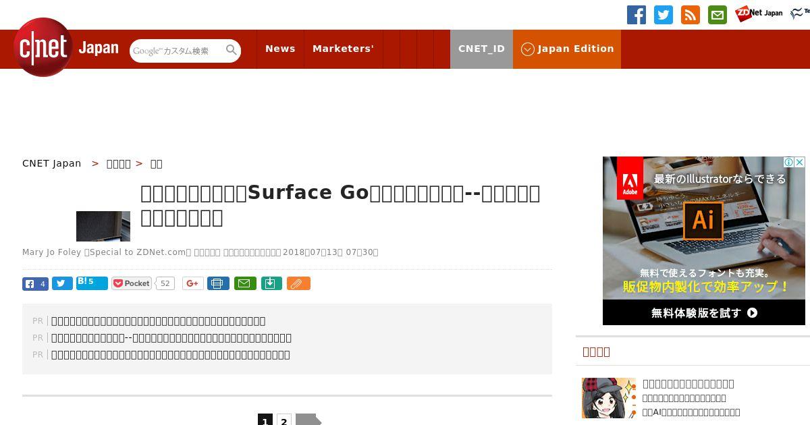Screen dimensions: 810x425
Task: Save article to Pocket
Action: point(132,283)
